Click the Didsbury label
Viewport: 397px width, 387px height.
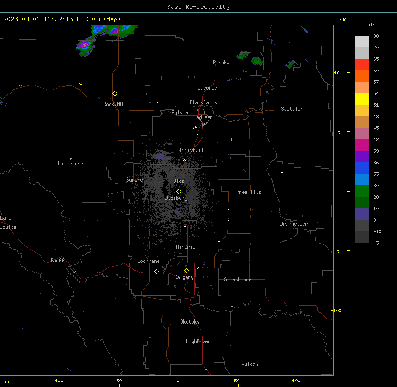pyautogui.click(x=176, y=198)
